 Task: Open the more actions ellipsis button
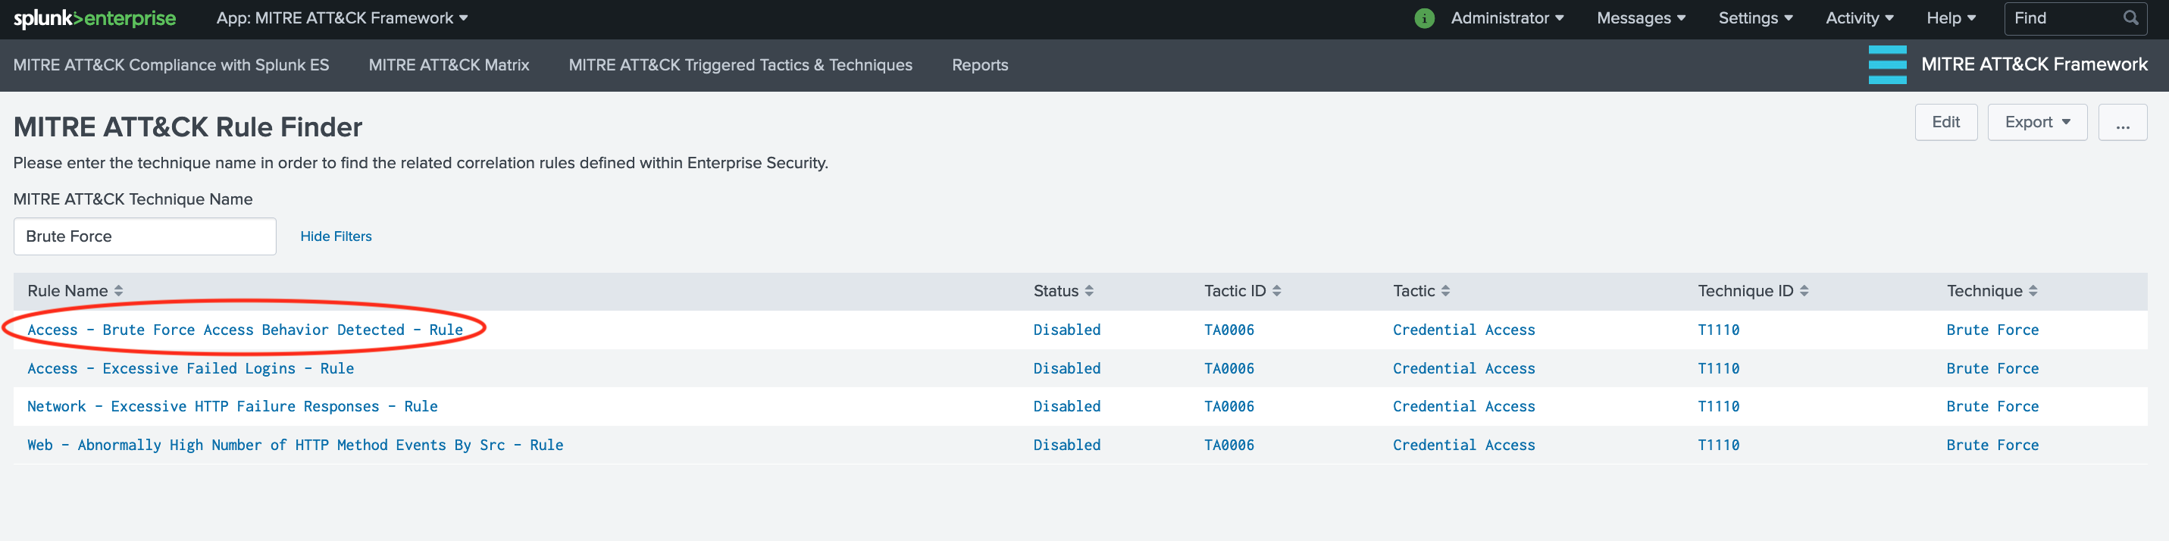[2122, 123]
